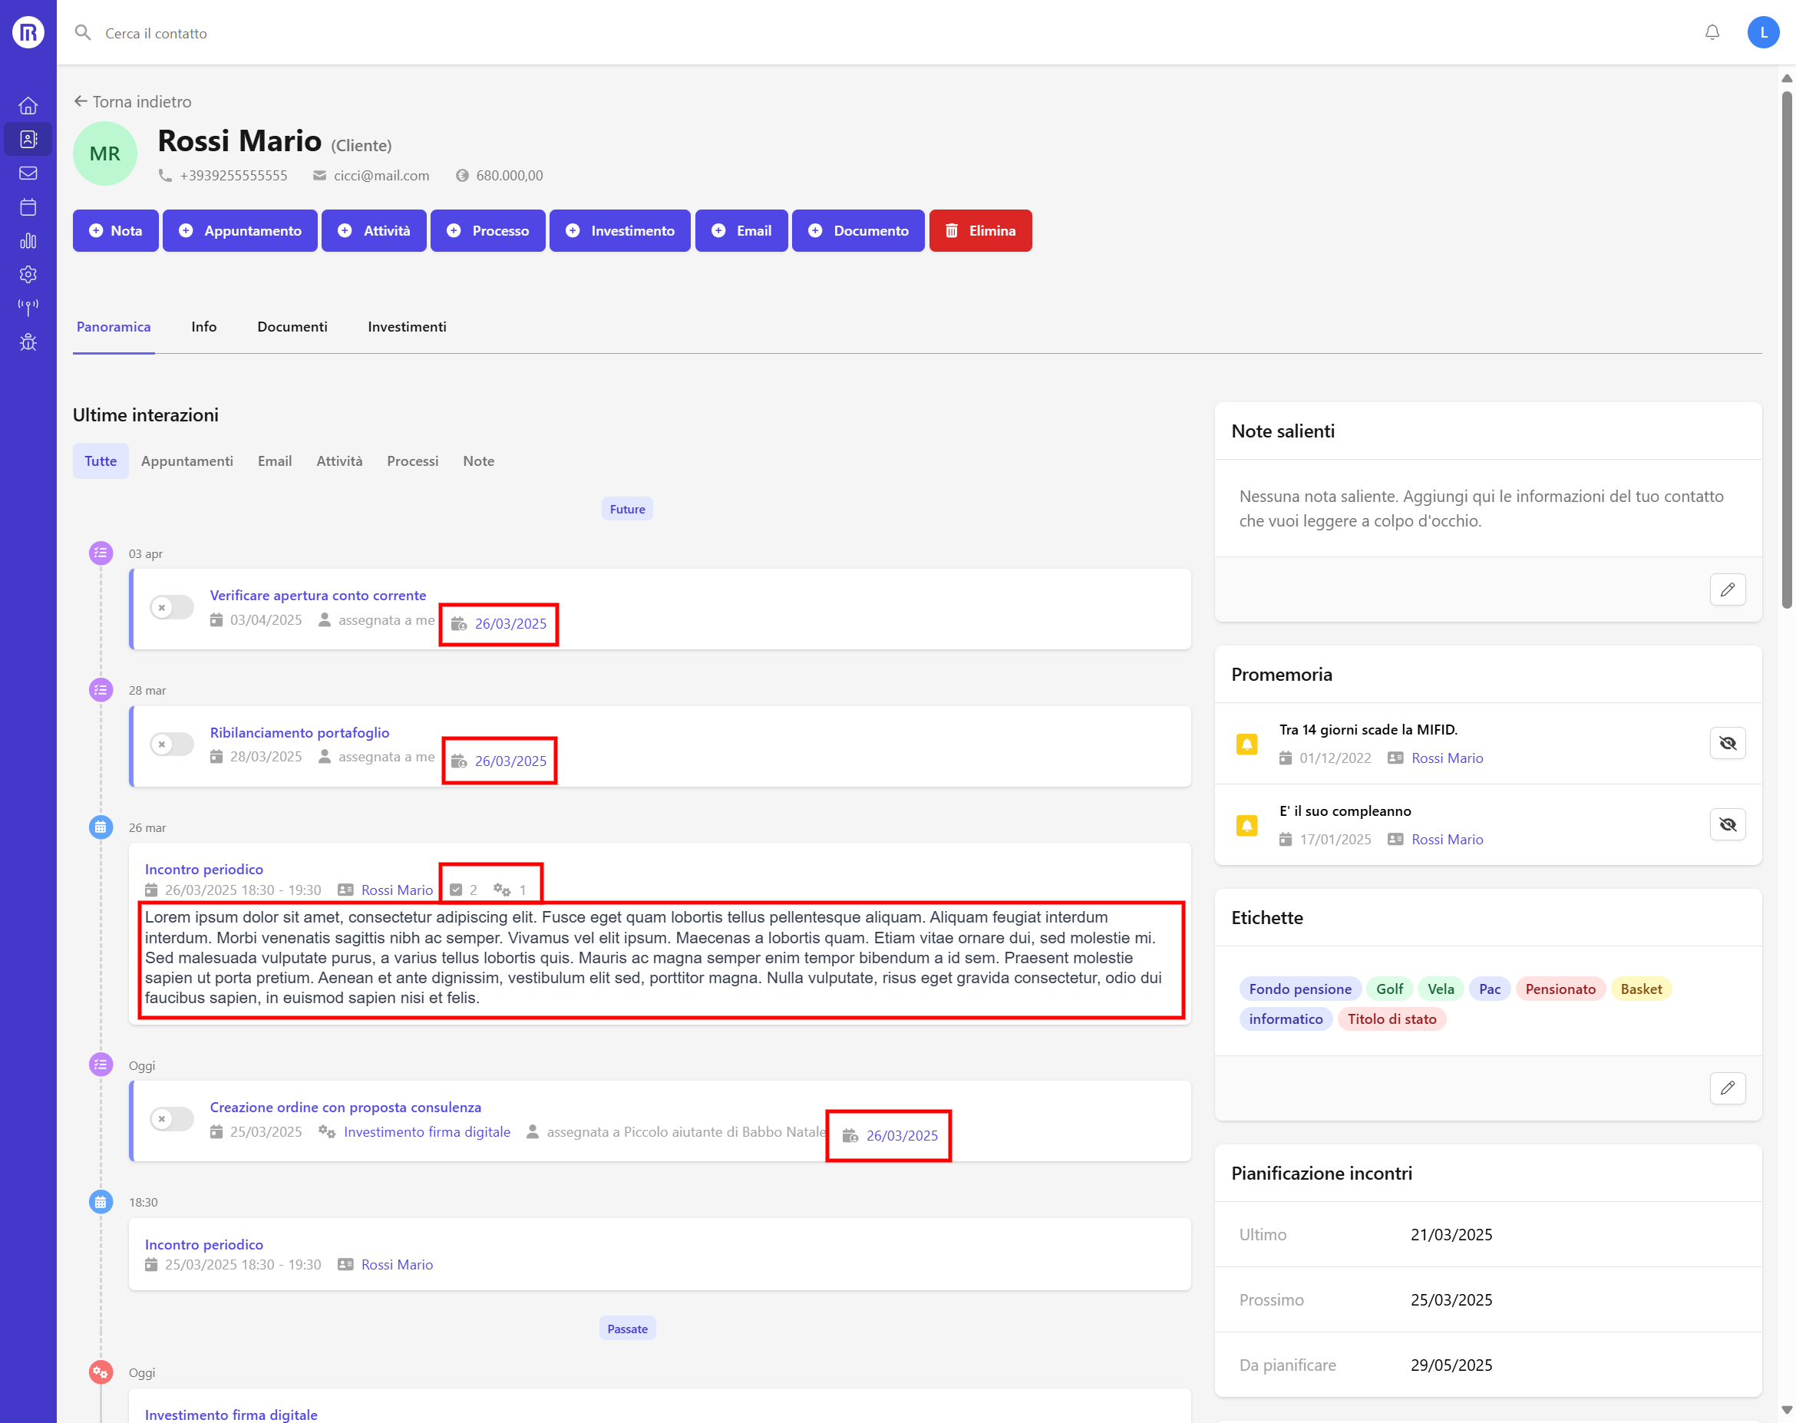Image resolution: width=1796 pixels, height=1423 pixels.
Task: Toggle completion of Verificare apertura conto corrente
Action: (172, 607)
